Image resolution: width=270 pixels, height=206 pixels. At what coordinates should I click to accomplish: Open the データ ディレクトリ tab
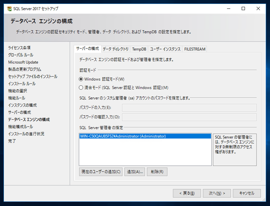coord(116,49)
